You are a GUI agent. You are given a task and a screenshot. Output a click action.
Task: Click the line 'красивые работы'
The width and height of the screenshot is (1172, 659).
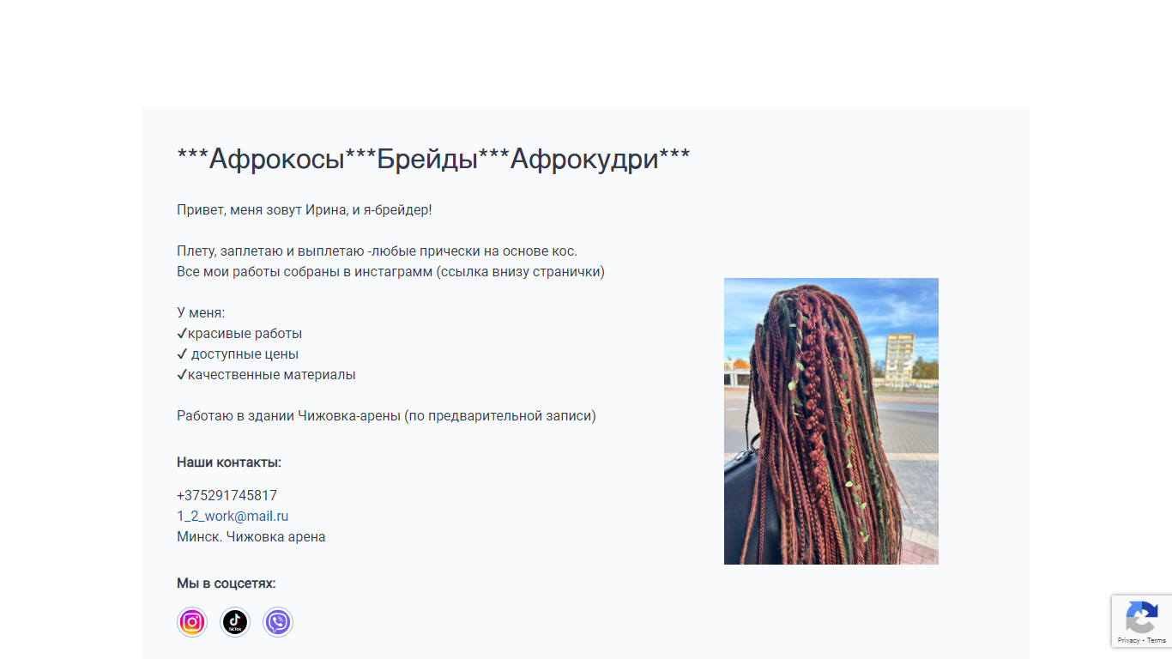[239, 333]
